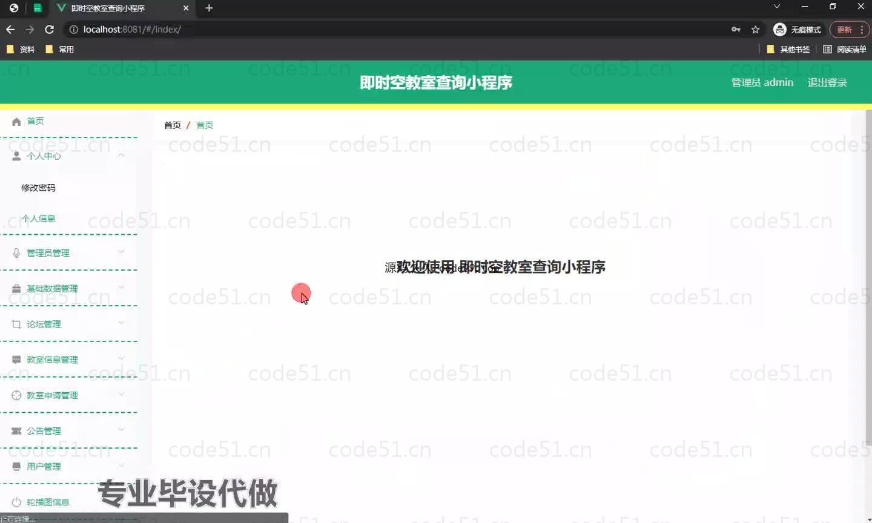Reload the page with the refresh icon
The height and width of the screenshot is (523, 872).
tap(50, 29)
